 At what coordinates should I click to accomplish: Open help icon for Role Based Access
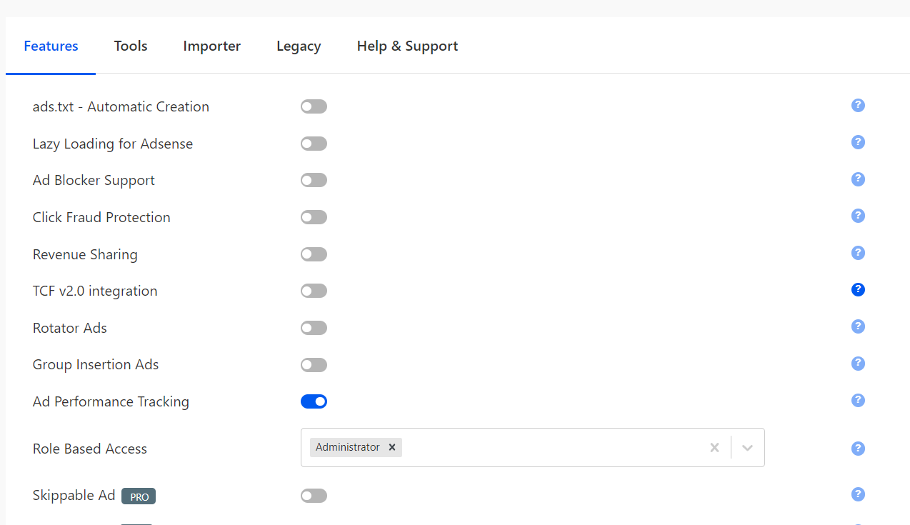tap(858, 449)
